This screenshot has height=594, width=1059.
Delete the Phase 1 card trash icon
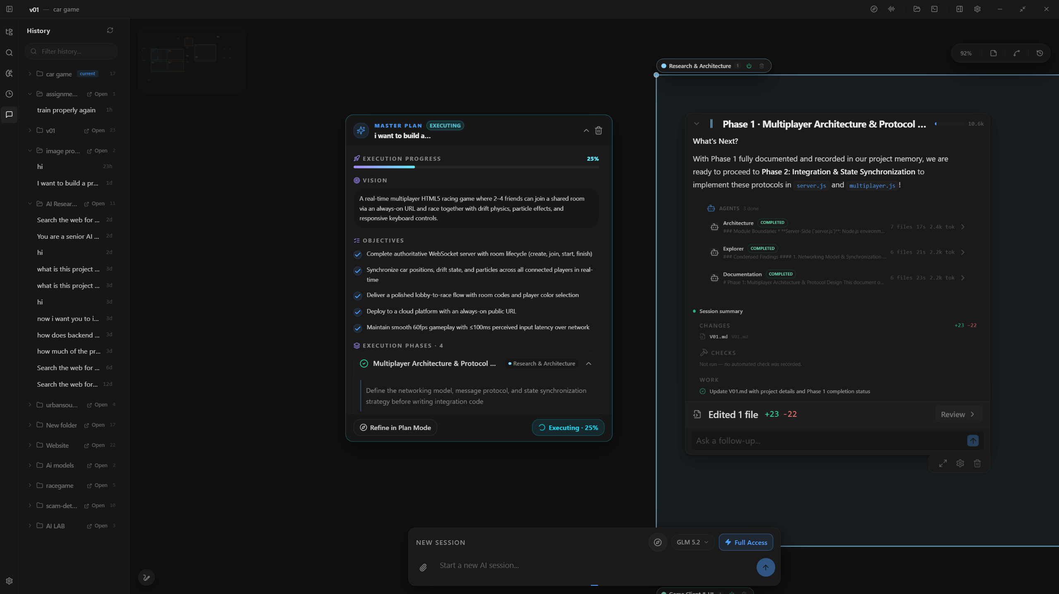point(977,463)
